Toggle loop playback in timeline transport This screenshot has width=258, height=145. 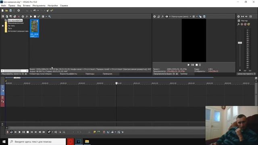12,132
